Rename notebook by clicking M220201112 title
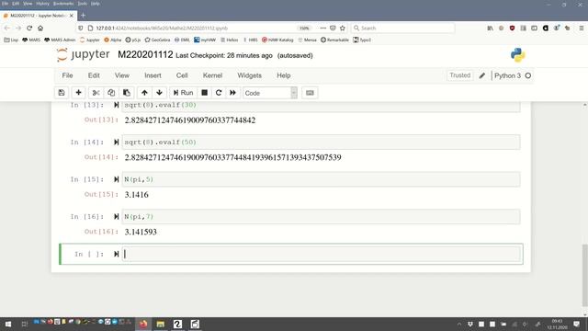The height and width of the screenshot is (331, 588). 145,55
